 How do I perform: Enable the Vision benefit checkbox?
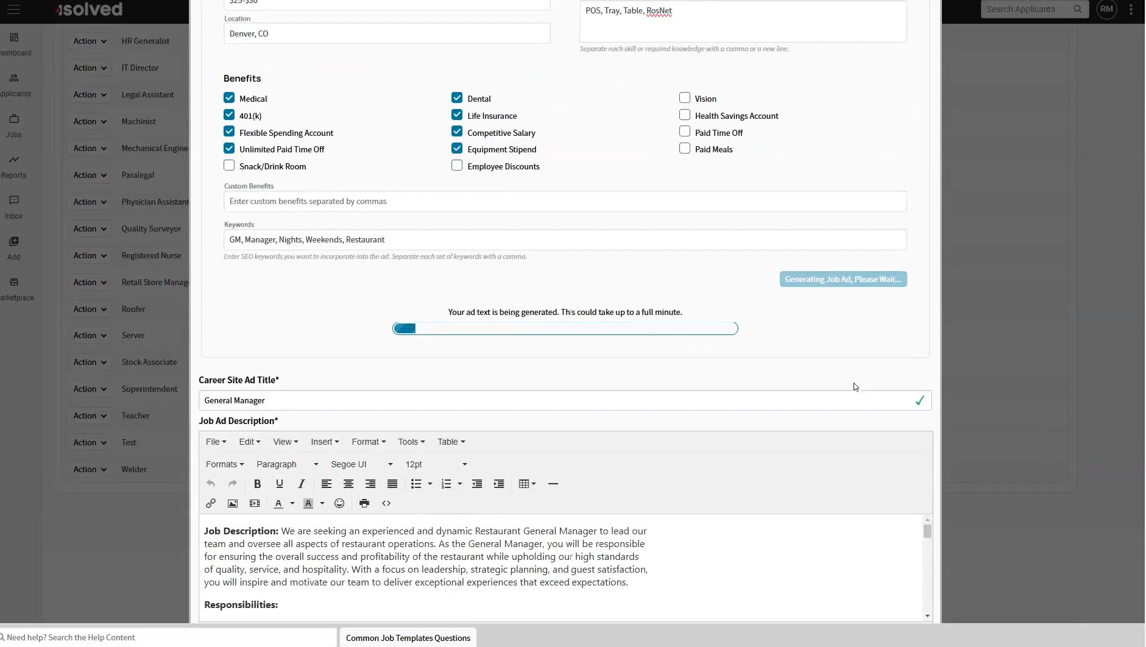[x=685, y=98]
